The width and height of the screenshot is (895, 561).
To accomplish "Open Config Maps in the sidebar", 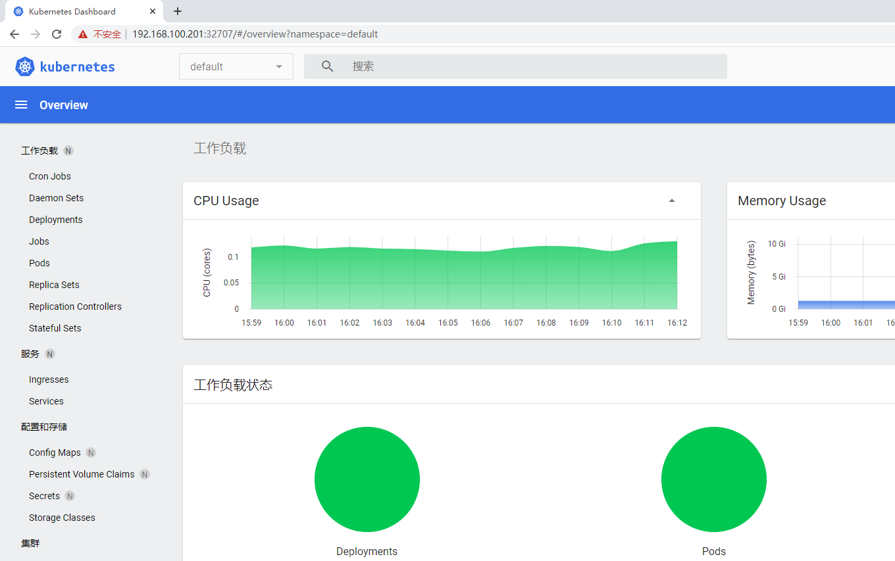I will [55, 452].
